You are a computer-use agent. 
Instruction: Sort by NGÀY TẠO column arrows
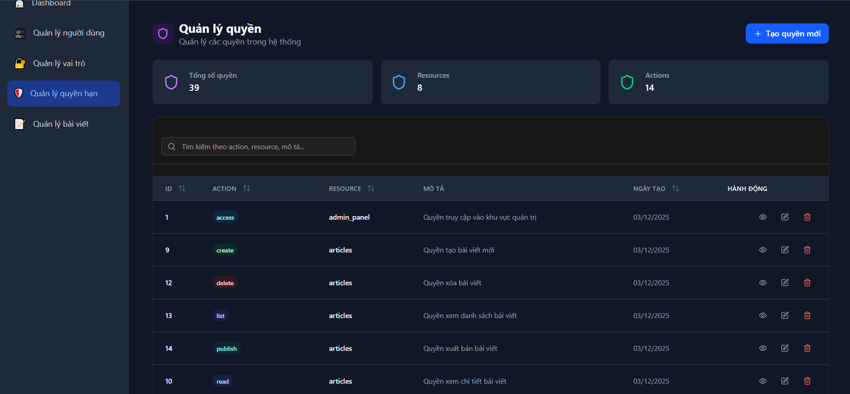(x=676, y=188)
